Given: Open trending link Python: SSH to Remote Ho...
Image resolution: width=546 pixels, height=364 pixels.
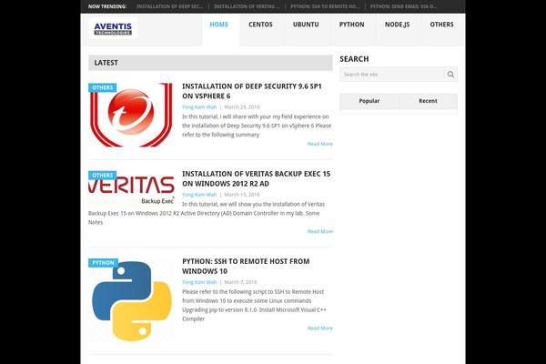Looking at the screenshot, I should [325, 6].
